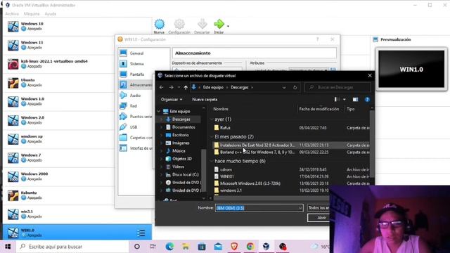Select Música in the navigation tree

coord(179,151)
